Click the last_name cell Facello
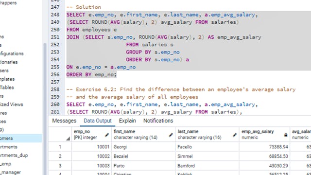Image resolution: width=311 pixels, height=175 pixels. 207,147
